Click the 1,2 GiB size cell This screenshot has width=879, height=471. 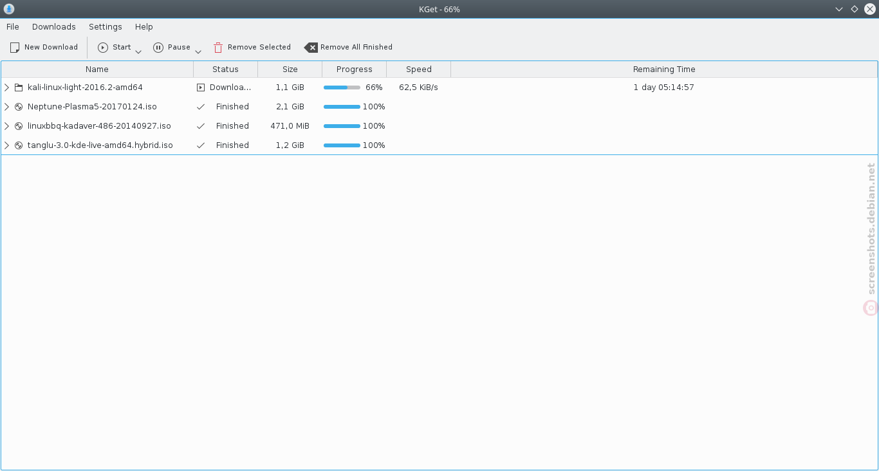[x=290, y=145]
